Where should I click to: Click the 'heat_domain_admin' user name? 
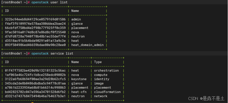pos(87,45)
